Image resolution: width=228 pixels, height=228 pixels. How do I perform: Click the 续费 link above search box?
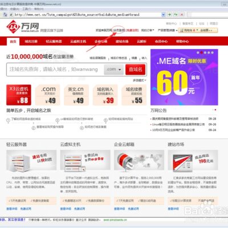click(x=135, y=58)
